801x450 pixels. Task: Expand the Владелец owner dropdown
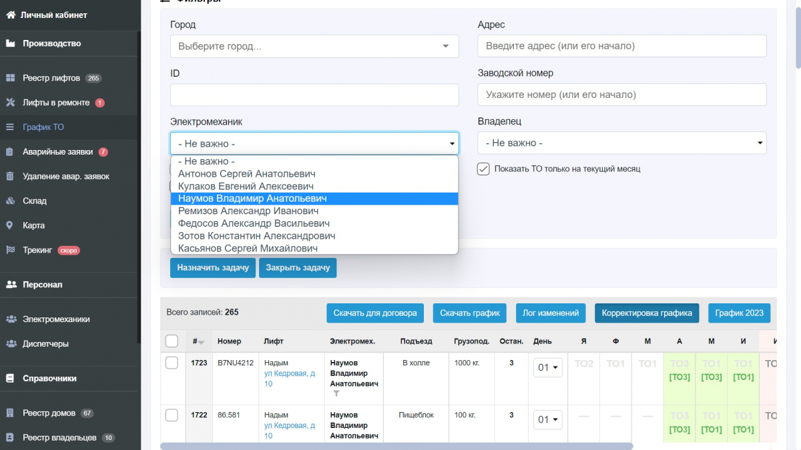pos(622,143)
